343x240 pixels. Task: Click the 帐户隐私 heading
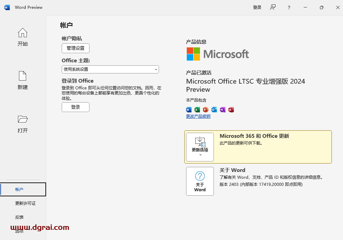(x=72, y=39)
